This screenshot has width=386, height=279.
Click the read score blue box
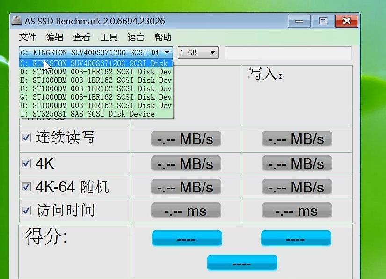coord(187,238)
